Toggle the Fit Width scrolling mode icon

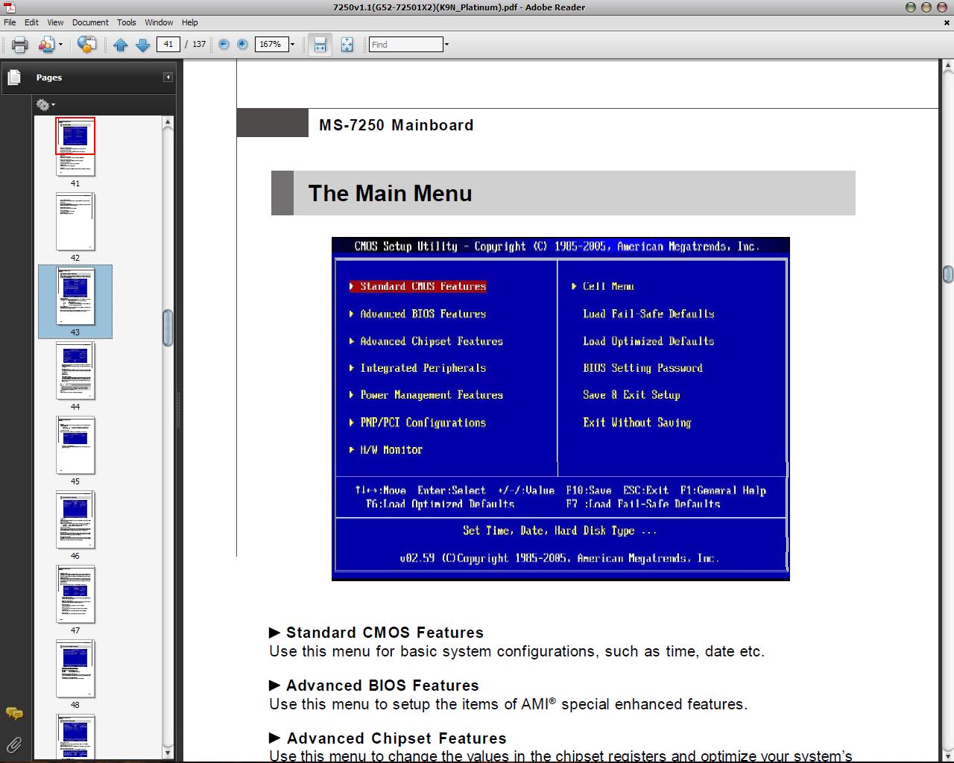click(320, 45)
